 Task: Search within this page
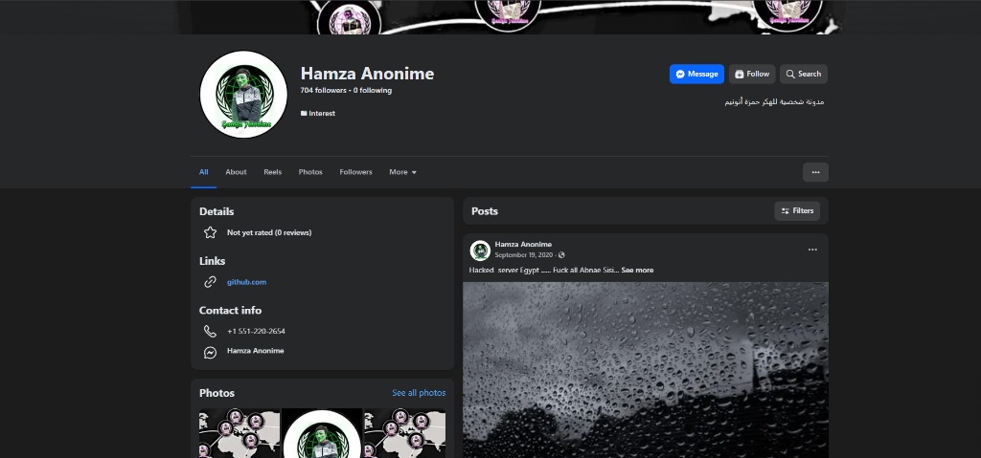pos(804,74)
